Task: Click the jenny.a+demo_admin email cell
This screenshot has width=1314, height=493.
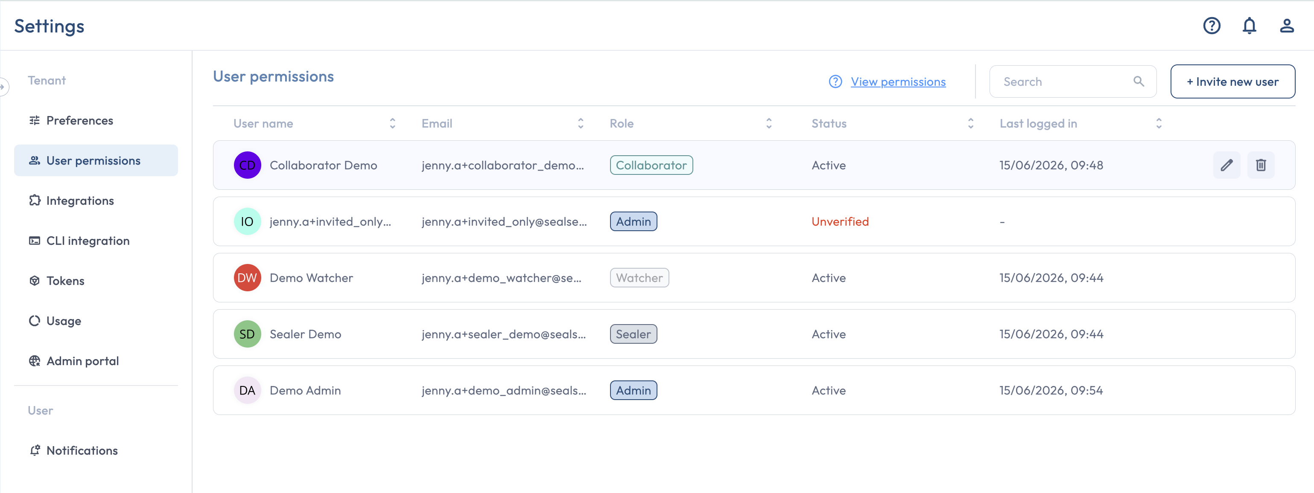Action: point(503,391)
